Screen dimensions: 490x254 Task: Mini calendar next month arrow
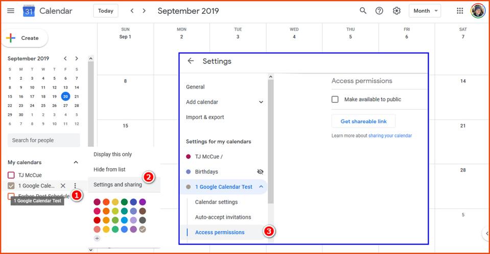coord(76,58)
